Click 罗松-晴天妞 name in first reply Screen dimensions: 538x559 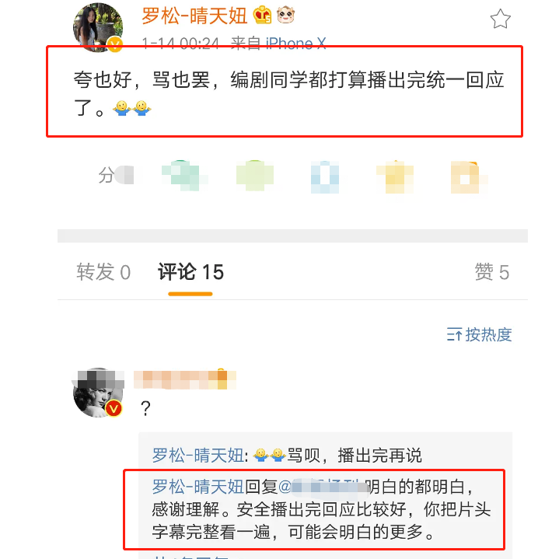198,456
